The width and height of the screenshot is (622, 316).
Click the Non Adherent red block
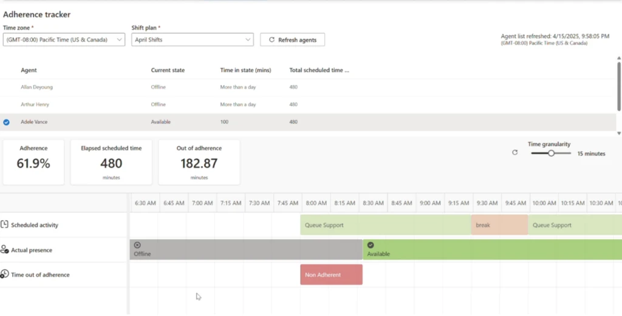[331, 275]
